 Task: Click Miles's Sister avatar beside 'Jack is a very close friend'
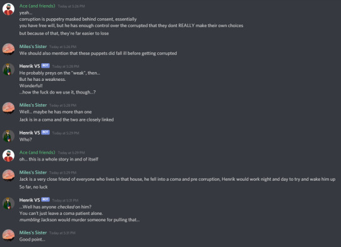(8, 176)
